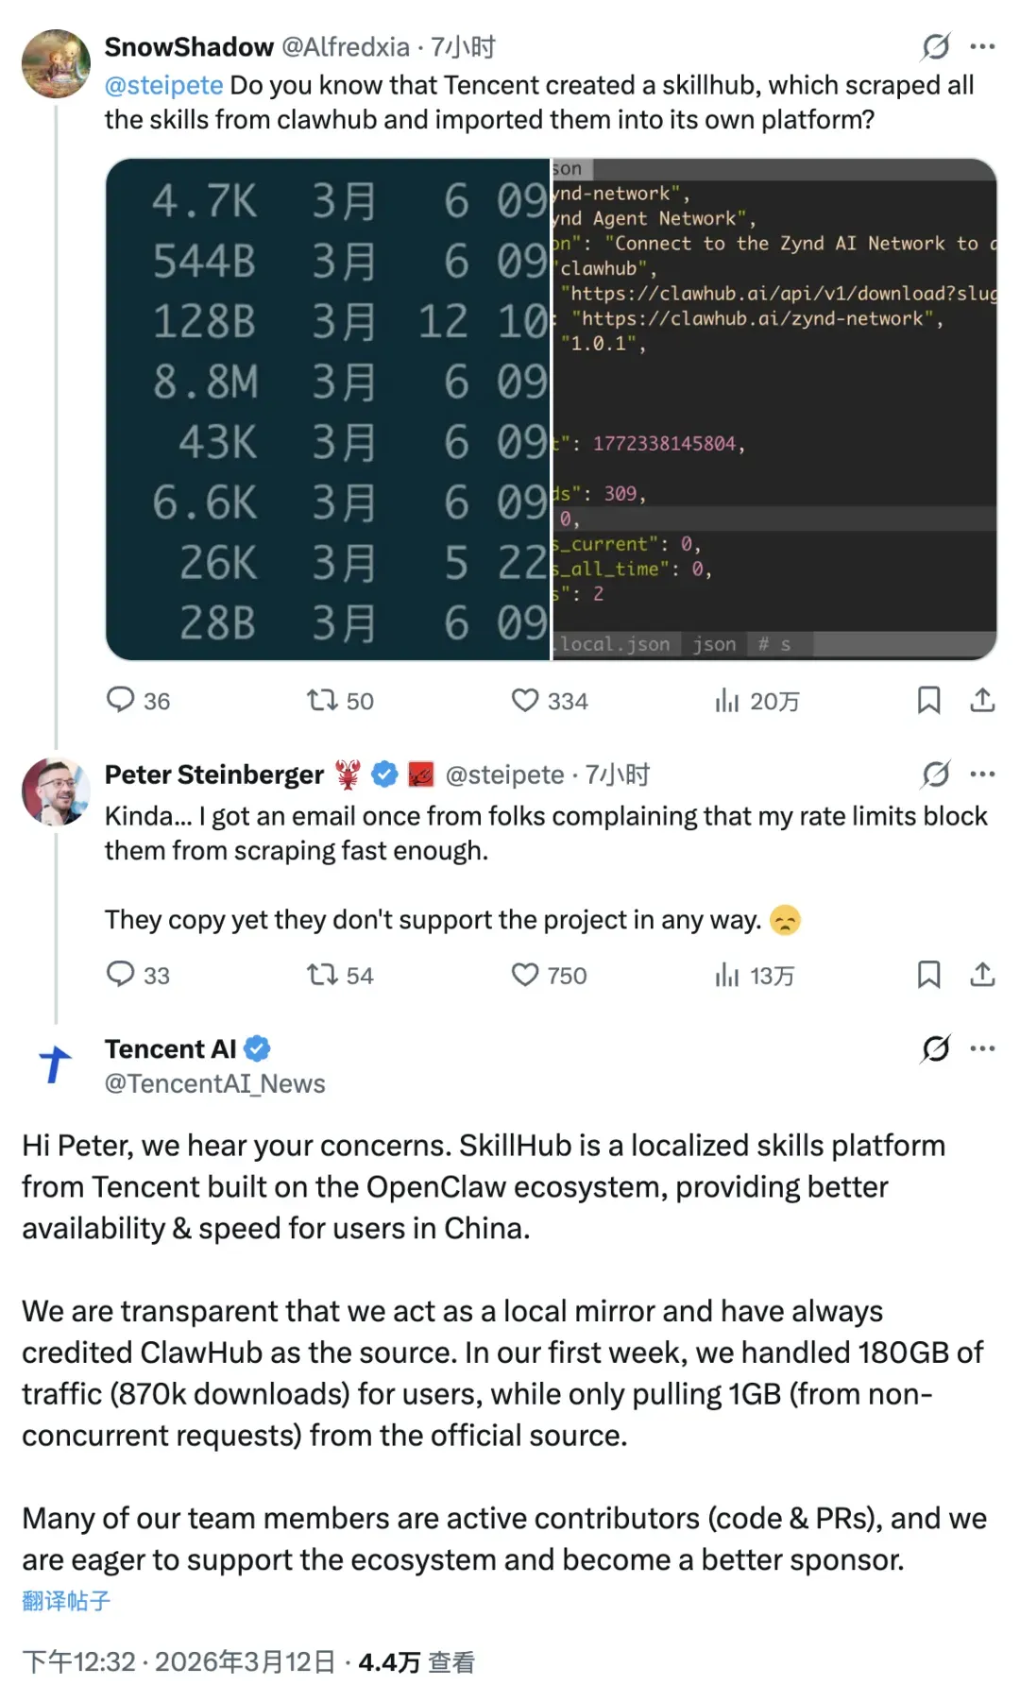1020x1702 pixels.
Task: Open Tencent AI profile avatar
Action: point(56,1064)
